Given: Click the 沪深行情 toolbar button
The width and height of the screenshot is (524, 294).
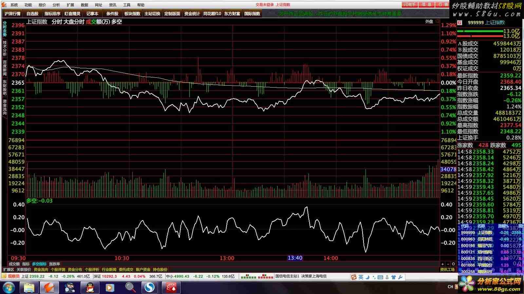Looking at the screenshot, I should coord(12,14).
